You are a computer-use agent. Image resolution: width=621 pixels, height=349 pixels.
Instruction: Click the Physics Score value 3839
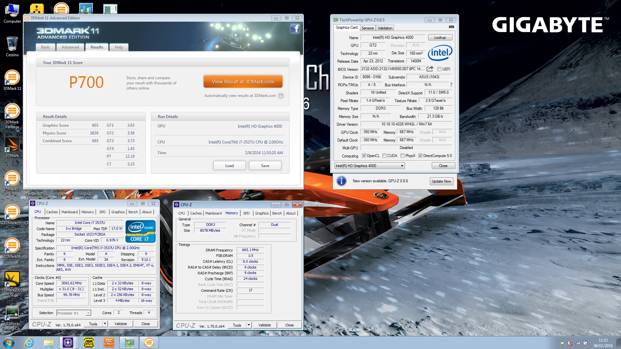pos(94,133)
